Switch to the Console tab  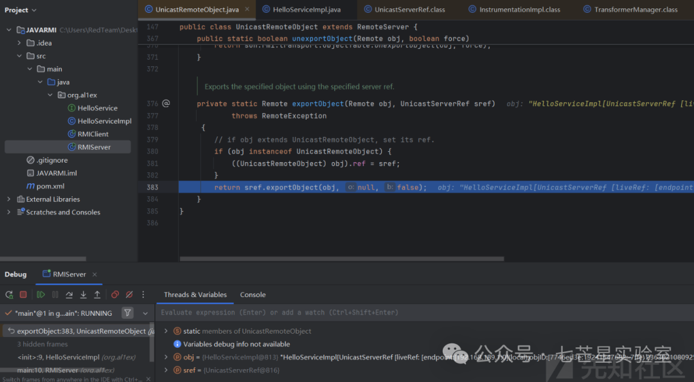tap(253, 295)
